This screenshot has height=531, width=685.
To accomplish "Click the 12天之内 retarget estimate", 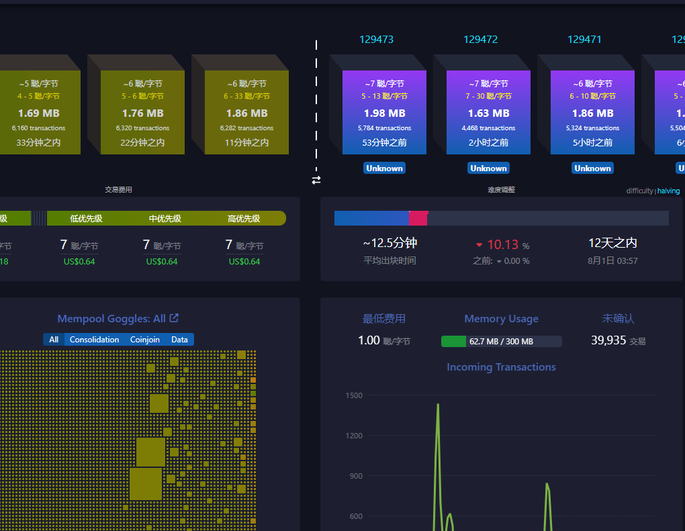I will (x=612, y=243).
